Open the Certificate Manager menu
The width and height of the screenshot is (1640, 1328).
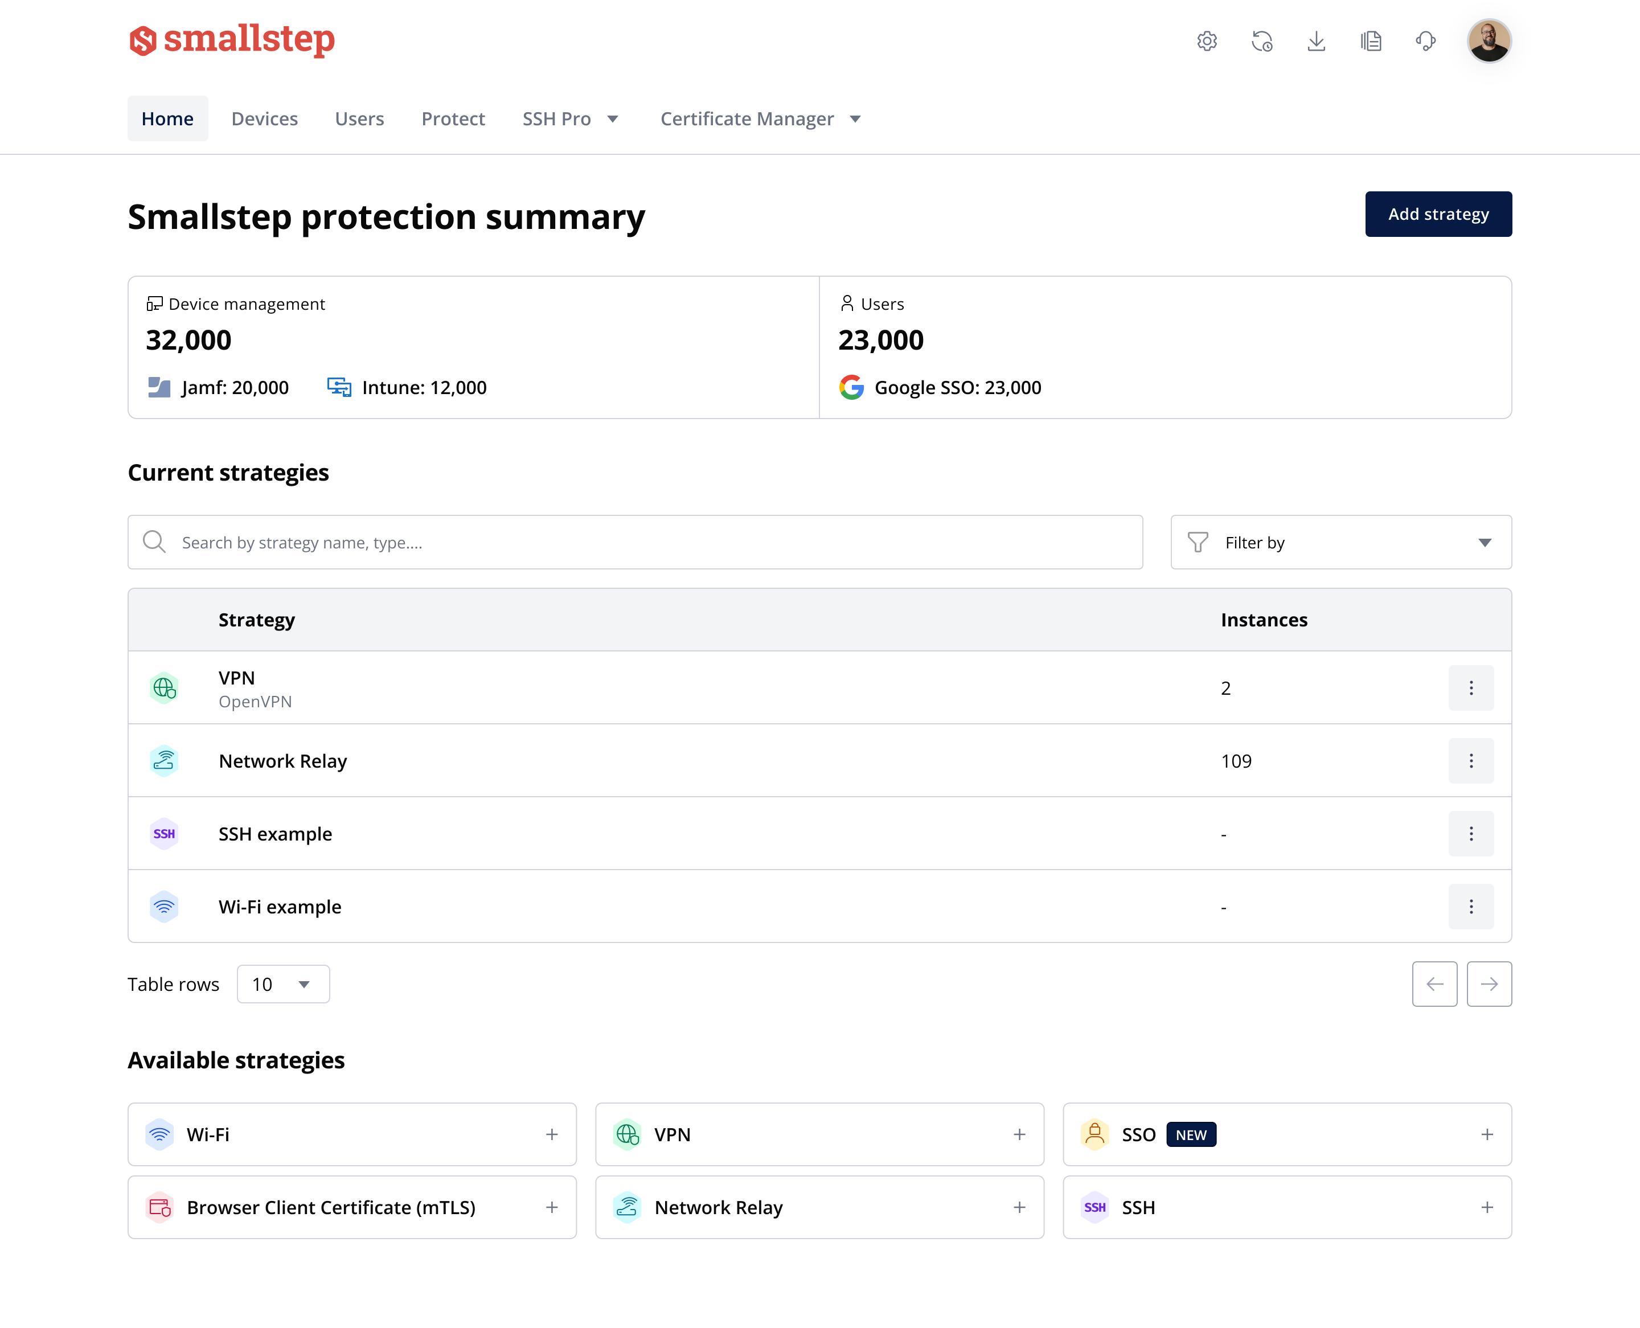click(760, 118)
